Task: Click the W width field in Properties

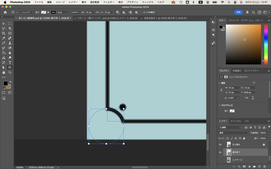Action: pos(234,88)
